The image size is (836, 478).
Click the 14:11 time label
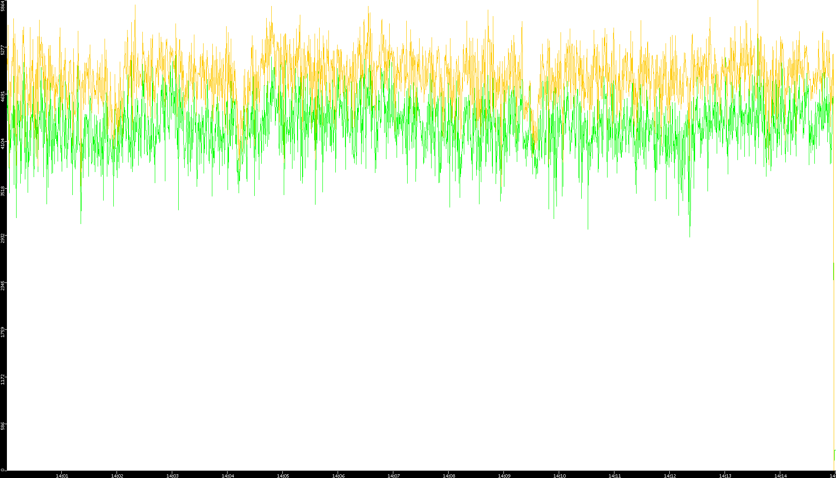click(x=614, y=476)
